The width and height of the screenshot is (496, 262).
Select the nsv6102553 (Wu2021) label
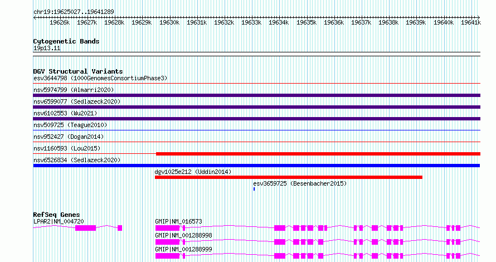[x=65, y=113]
